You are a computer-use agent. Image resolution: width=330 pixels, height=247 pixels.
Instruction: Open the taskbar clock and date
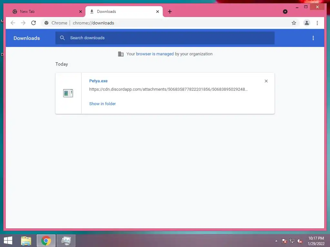click(x=316, y=241)
